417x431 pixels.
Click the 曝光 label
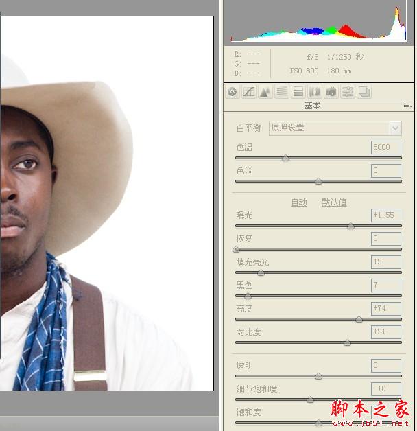pyautogui.click(x=244, y=215)
